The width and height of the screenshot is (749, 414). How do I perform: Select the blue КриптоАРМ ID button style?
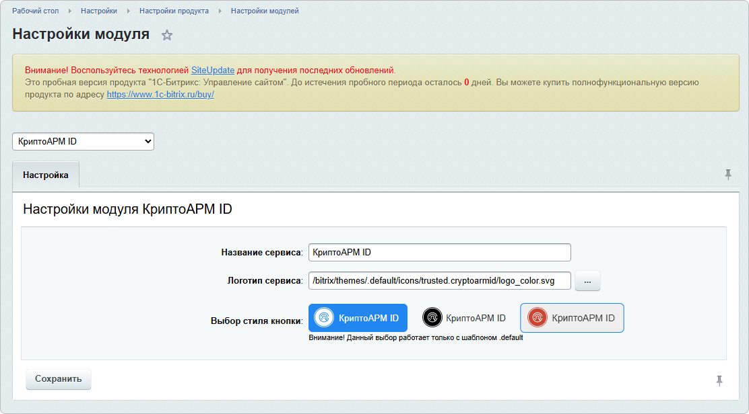[x=358, y=318]
